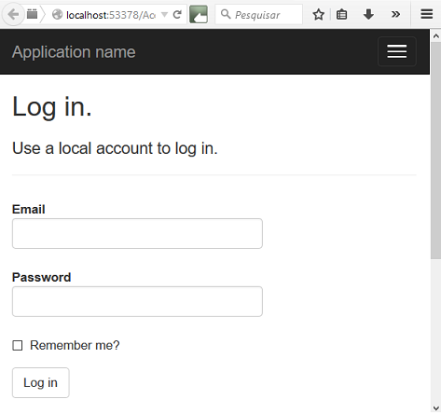Open the Firefox main menu button
Screen dimensions: 441x413
click(x=427, y=14)
